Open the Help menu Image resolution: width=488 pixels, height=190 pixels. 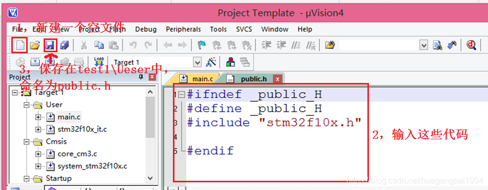pyautogui.click(x=305, y=29)
